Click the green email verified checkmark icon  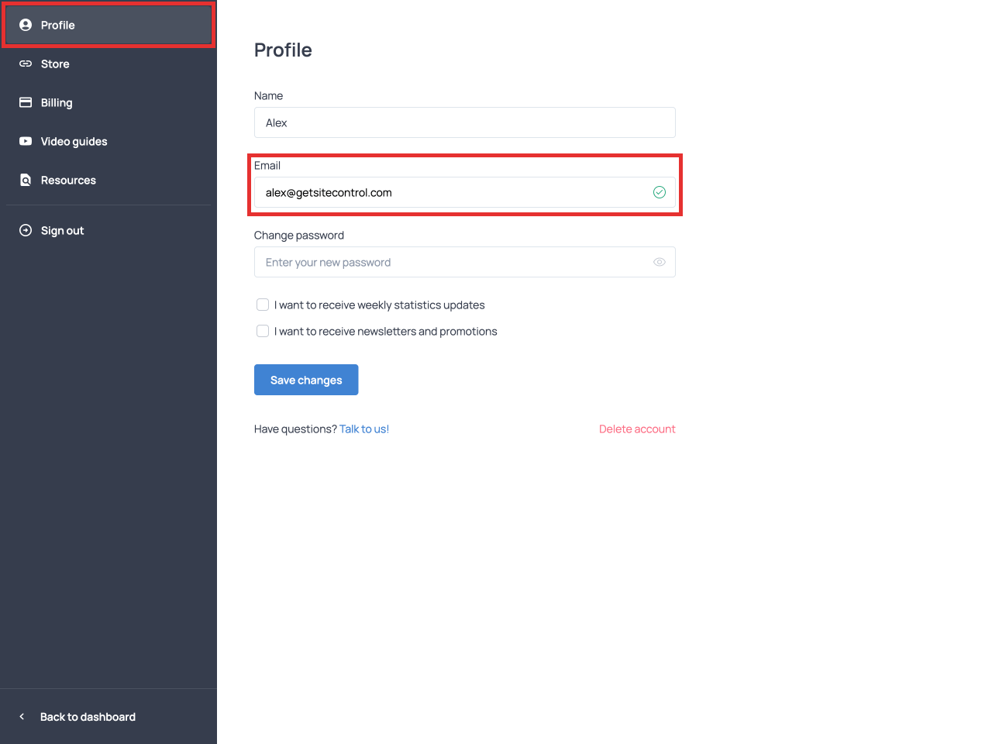(x=660, y=192)
